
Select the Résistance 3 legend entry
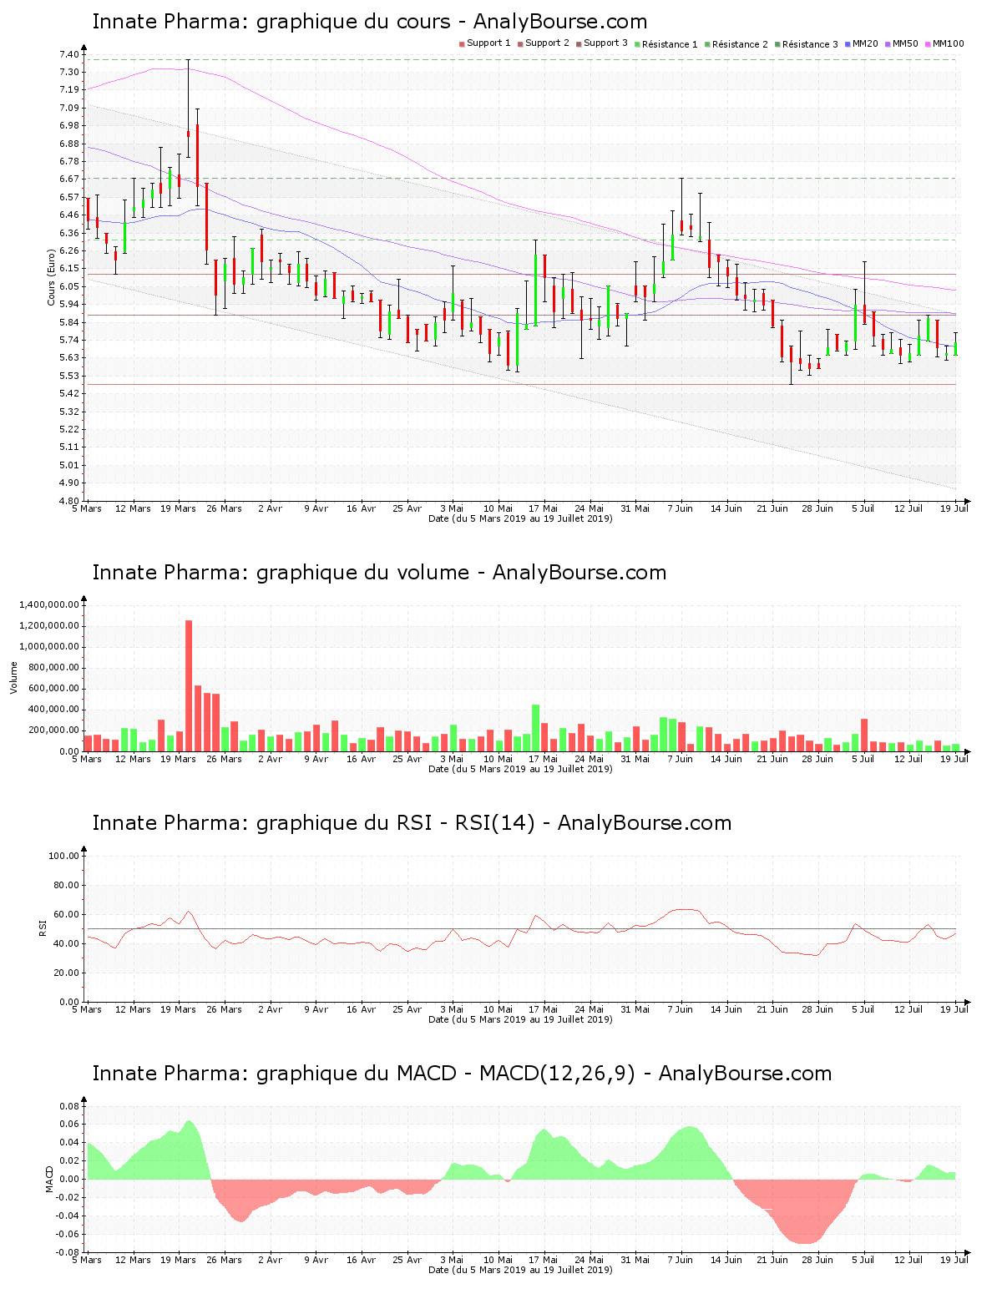[x=807, y=44]
